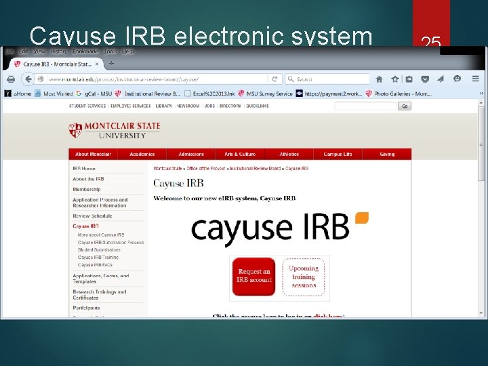Open the Newsroom link
Viewport: 488px width, 366px height.
tap(188, 106)
